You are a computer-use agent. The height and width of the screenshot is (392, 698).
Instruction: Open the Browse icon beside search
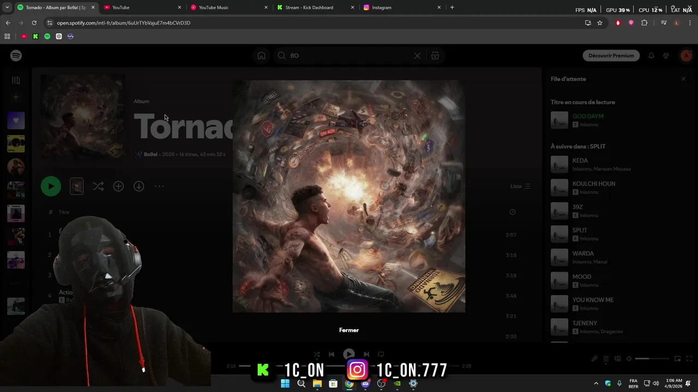click(435, 56)
